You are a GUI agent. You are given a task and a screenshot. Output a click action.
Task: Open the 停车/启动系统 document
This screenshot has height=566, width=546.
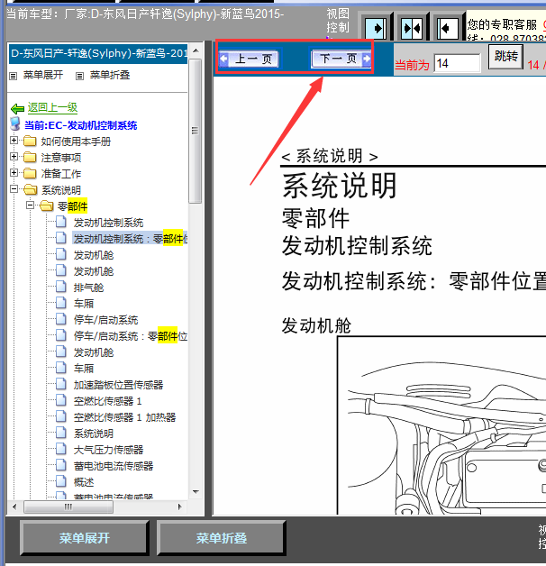(105, 320)
